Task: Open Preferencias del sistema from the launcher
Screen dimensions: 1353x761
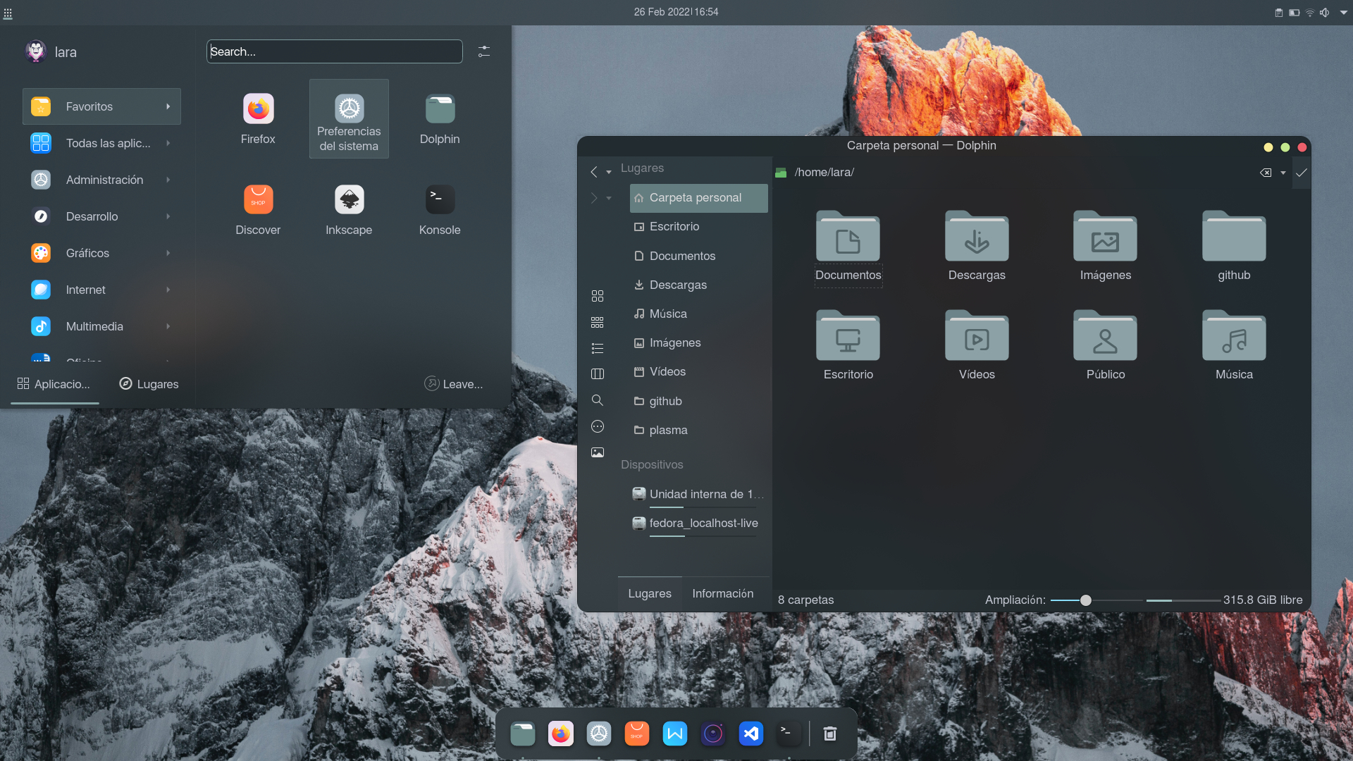Action: point(349,118)
